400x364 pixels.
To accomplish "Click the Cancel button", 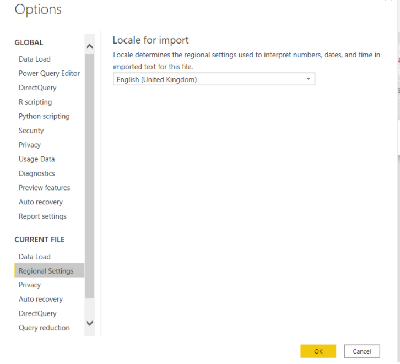I will (362, 351).
